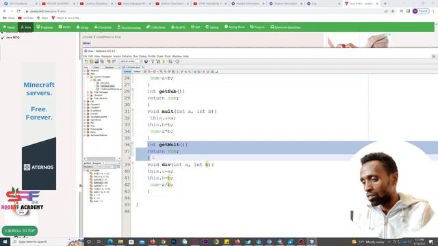
Task: Switch to the History editor tab
Action: [137, 72]
